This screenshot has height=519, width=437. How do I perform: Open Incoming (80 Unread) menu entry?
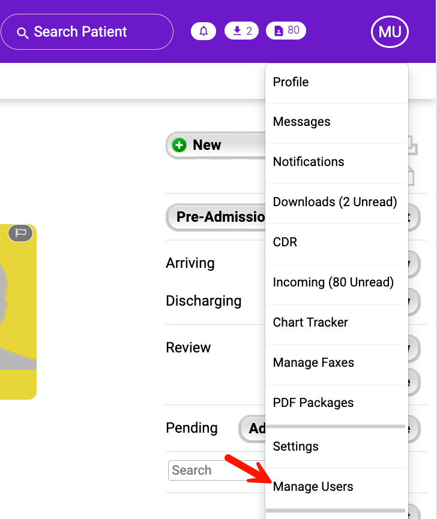coord(333,282)
